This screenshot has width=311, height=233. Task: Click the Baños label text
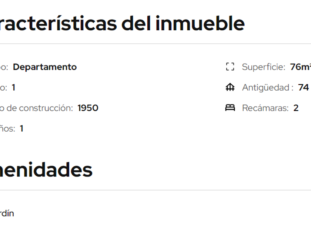point(7,129)
